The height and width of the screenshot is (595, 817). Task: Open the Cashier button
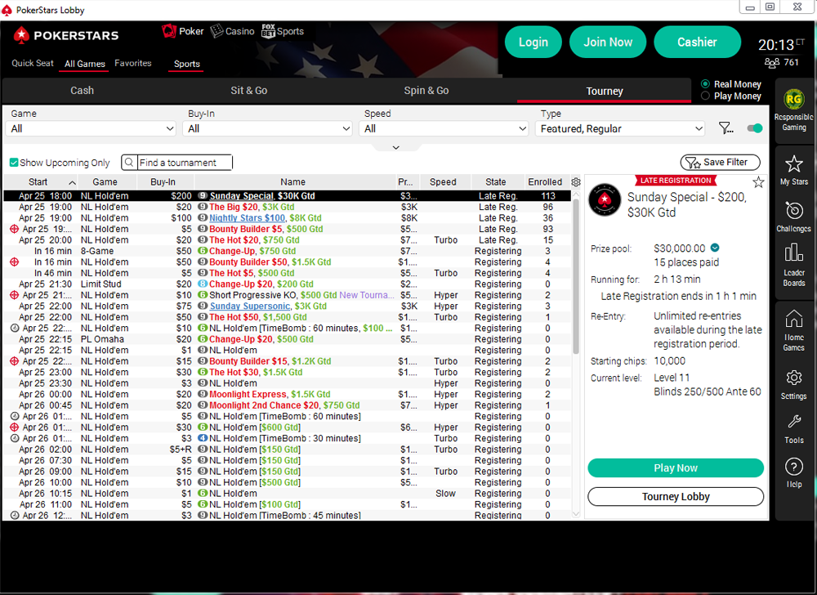coord(697,42)
